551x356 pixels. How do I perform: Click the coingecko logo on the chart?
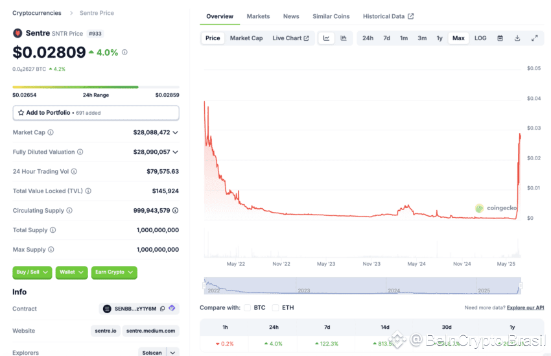496,208
